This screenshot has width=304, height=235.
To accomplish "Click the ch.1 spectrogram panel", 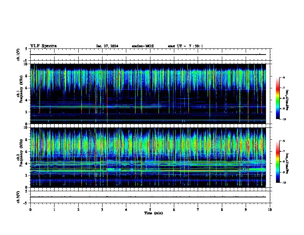I will [x=148, y=94].
